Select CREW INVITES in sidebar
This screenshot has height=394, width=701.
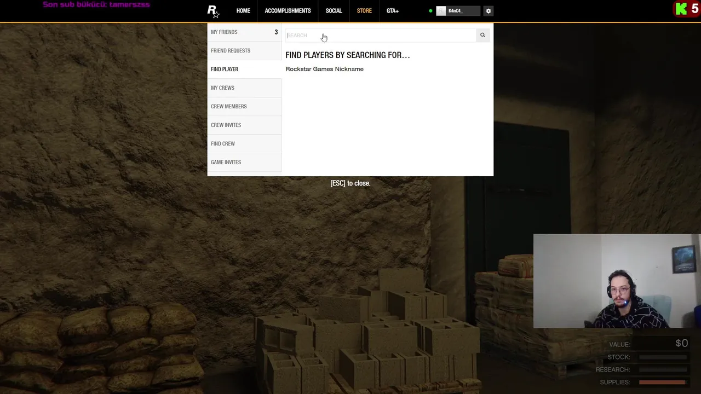click(244, 125)
